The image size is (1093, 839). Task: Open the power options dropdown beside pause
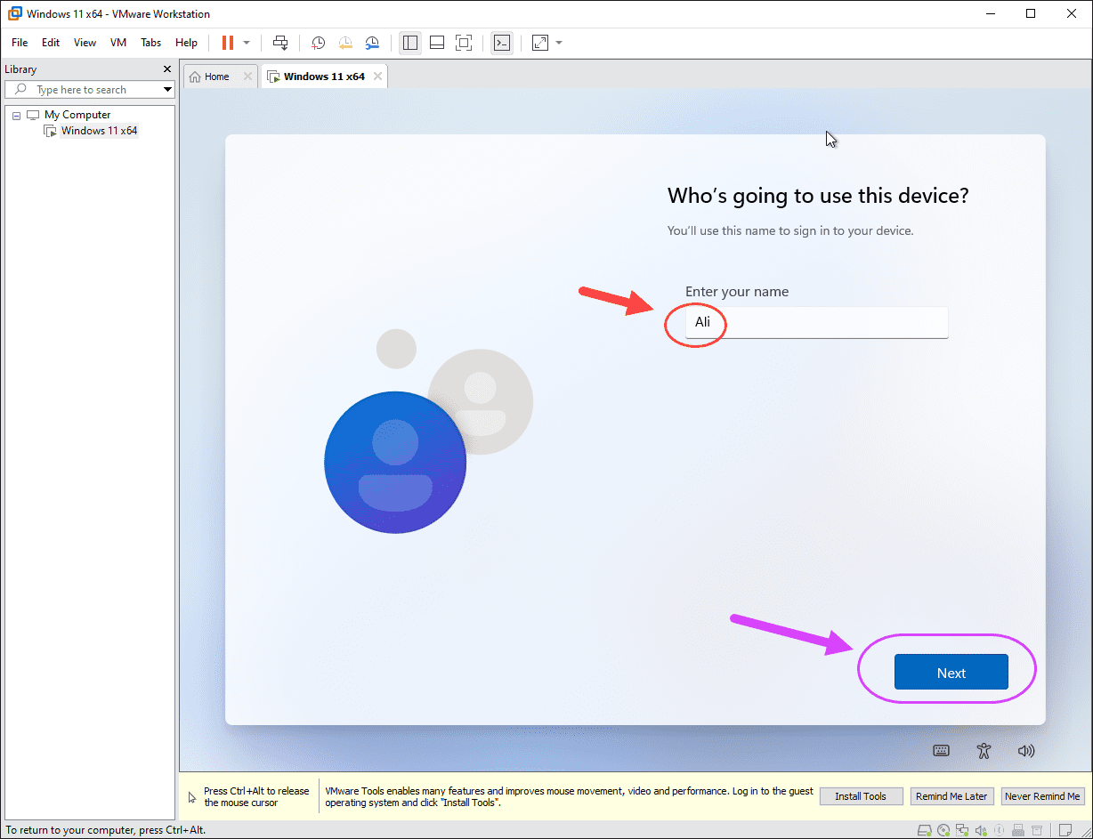247,43
